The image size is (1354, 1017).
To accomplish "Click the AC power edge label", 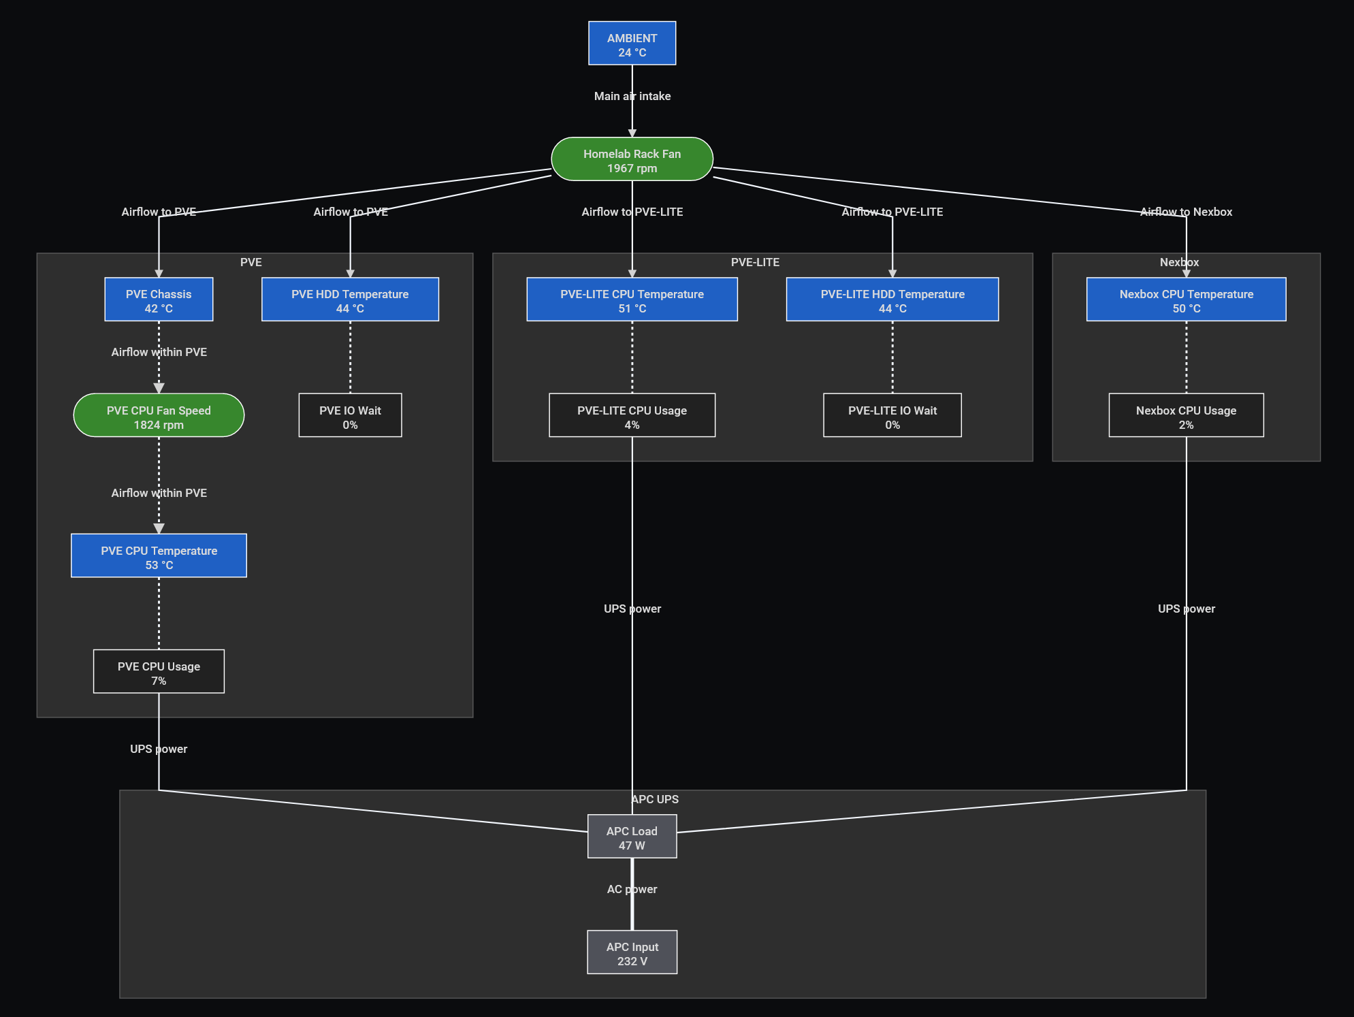I will click(632, 889).
